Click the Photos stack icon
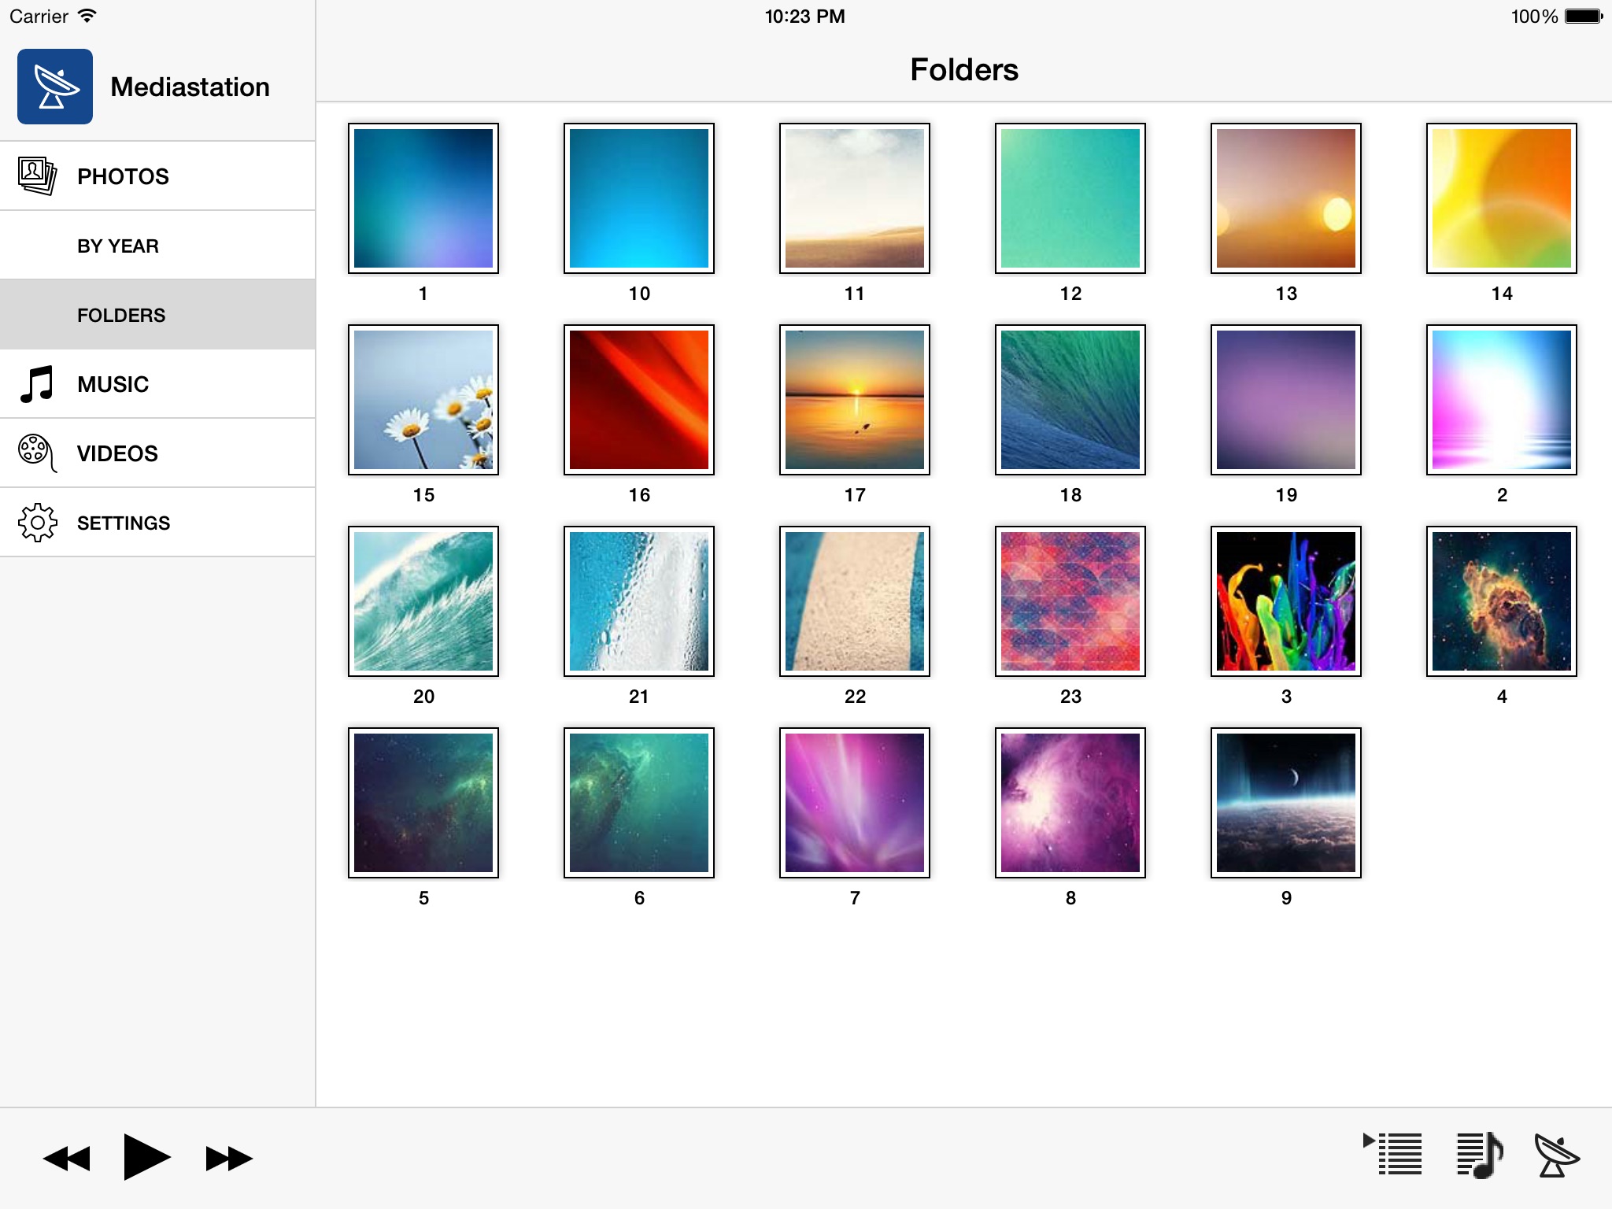Image resolution: width=1612 pixels, height=1209 pixels. 37,176
